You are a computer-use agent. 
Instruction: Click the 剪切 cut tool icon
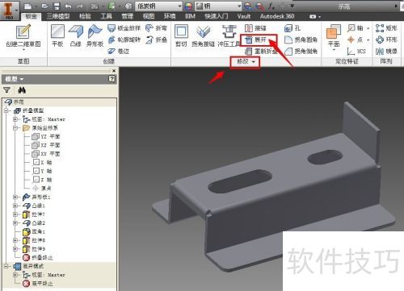[x=181, y=31]
